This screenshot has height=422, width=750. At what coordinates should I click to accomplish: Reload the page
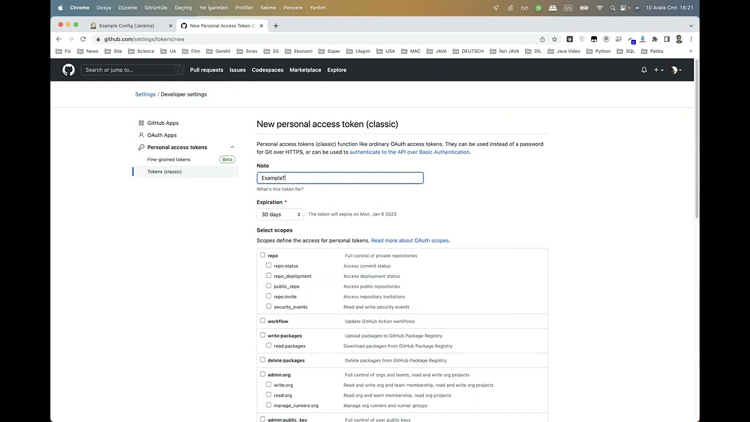83,39
